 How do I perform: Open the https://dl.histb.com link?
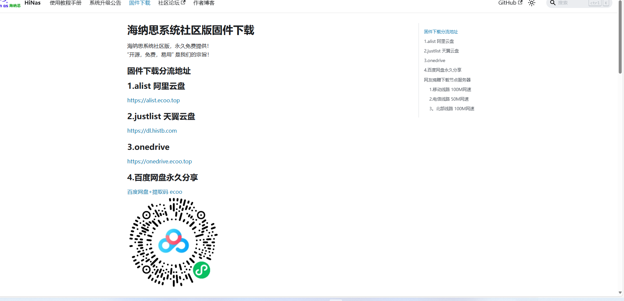[152, 131]
